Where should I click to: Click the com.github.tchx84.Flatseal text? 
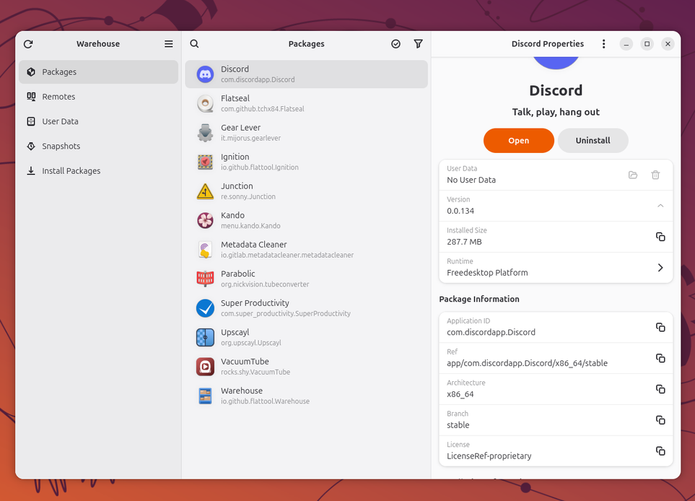coord(263,109)
